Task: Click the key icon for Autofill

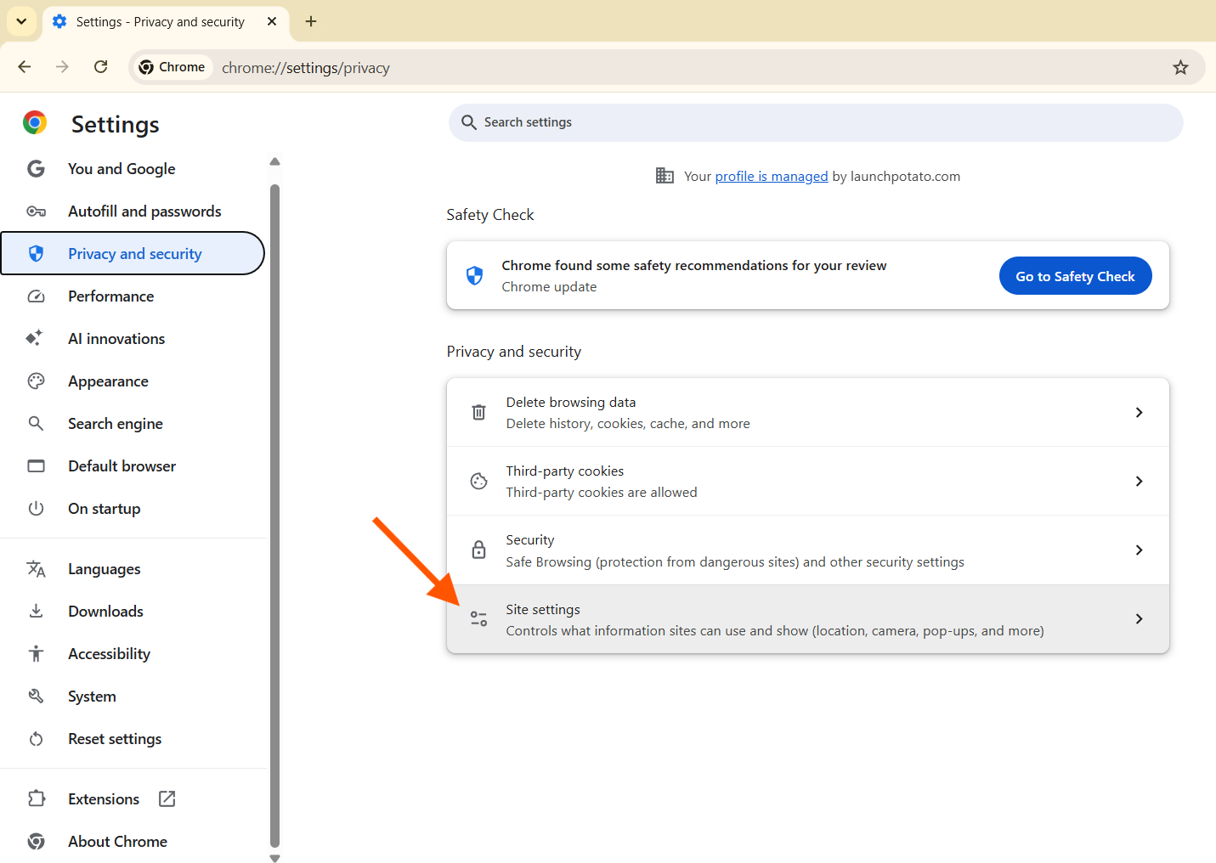Action: coord(36,212)
